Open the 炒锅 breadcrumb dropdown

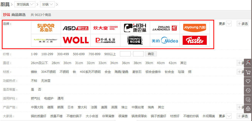click(48, 4)
